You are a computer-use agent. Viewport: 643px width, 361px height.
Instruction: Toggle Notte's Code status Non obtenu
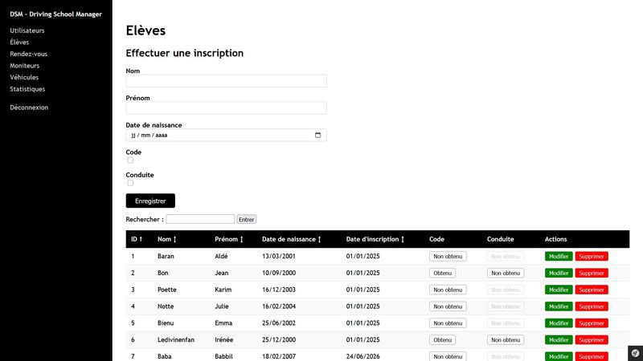tap(448, 306)
